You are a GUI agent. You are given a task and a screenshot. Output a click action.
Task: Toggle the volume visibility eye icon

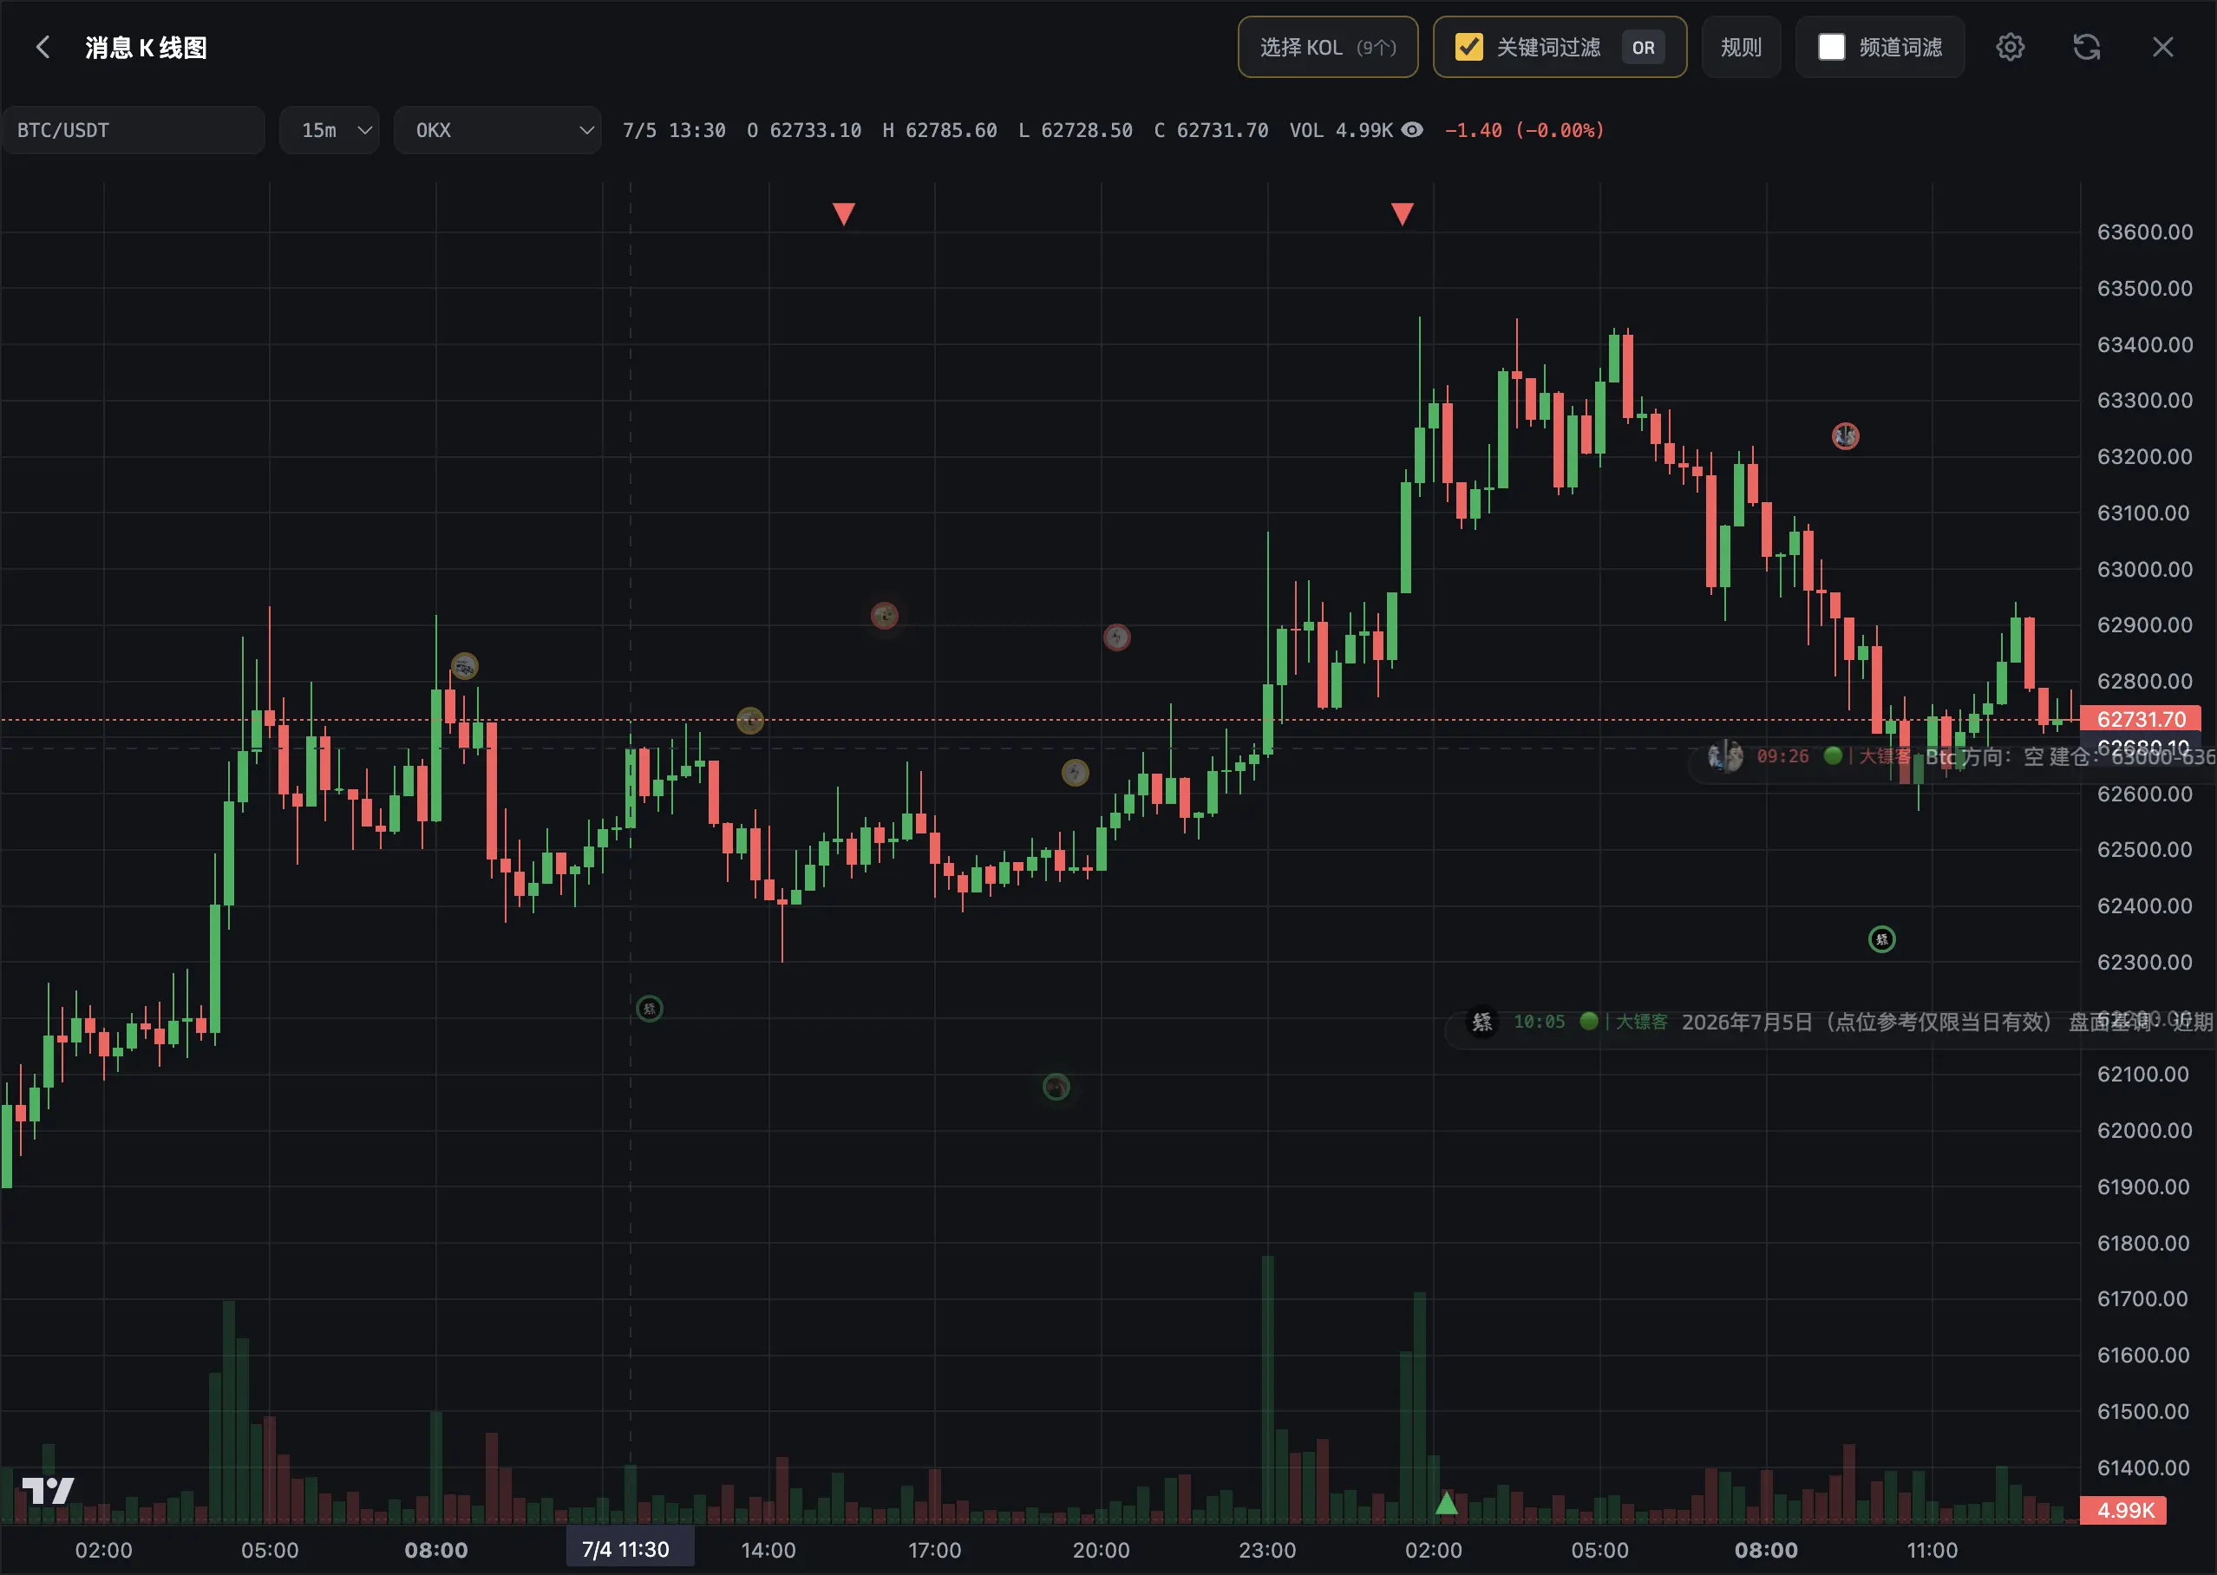click(x=1413, y=130)
